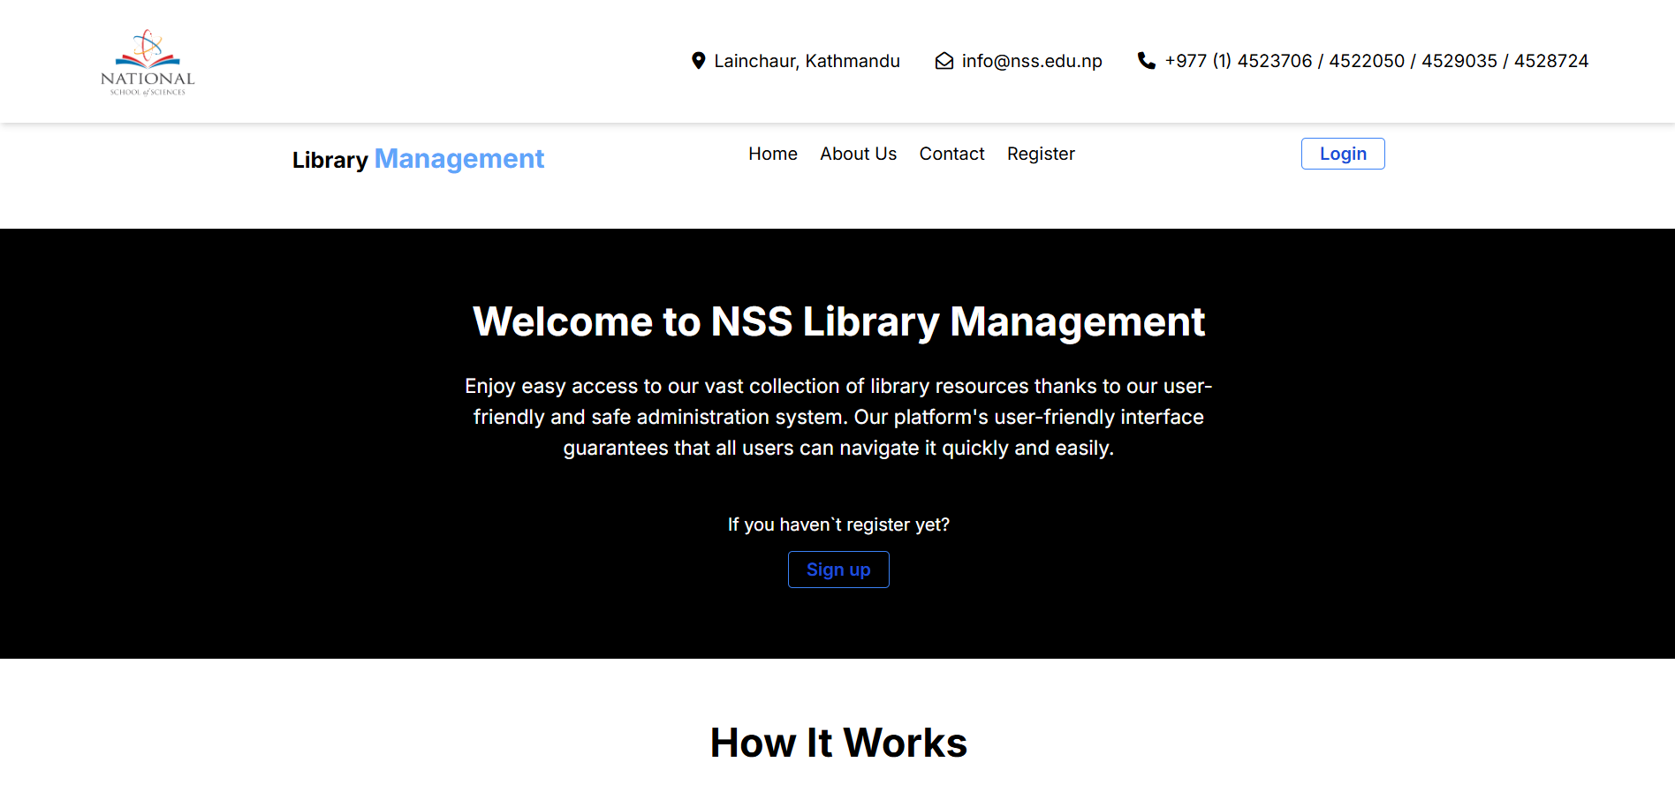1675x800 pixels.
Task: Click the envelope email icon
Action: click(x=944, y=61)
